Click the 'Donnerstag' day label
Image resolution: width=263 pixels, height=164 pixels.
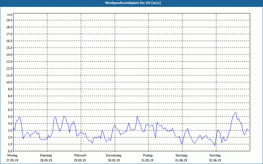pyautogui.click(x=113, y=155)
